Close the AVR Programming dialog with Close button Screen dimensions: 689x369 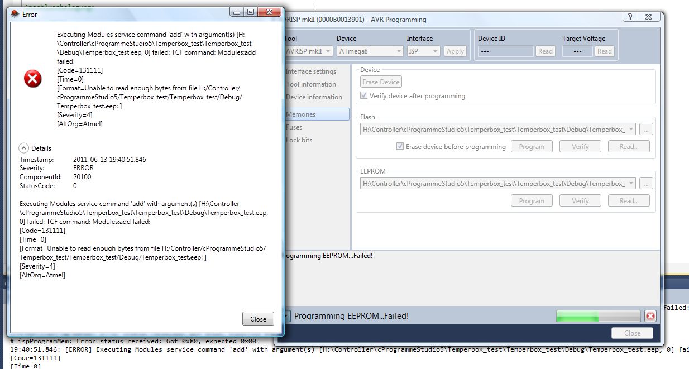(632, 333)
